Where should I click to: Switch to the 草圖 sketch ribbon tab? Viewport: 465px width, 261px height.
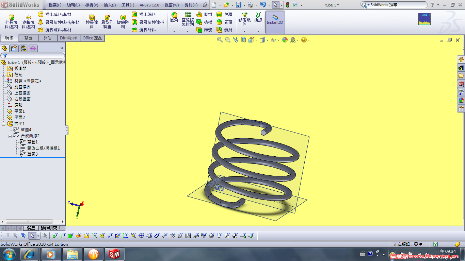(29, 38)
